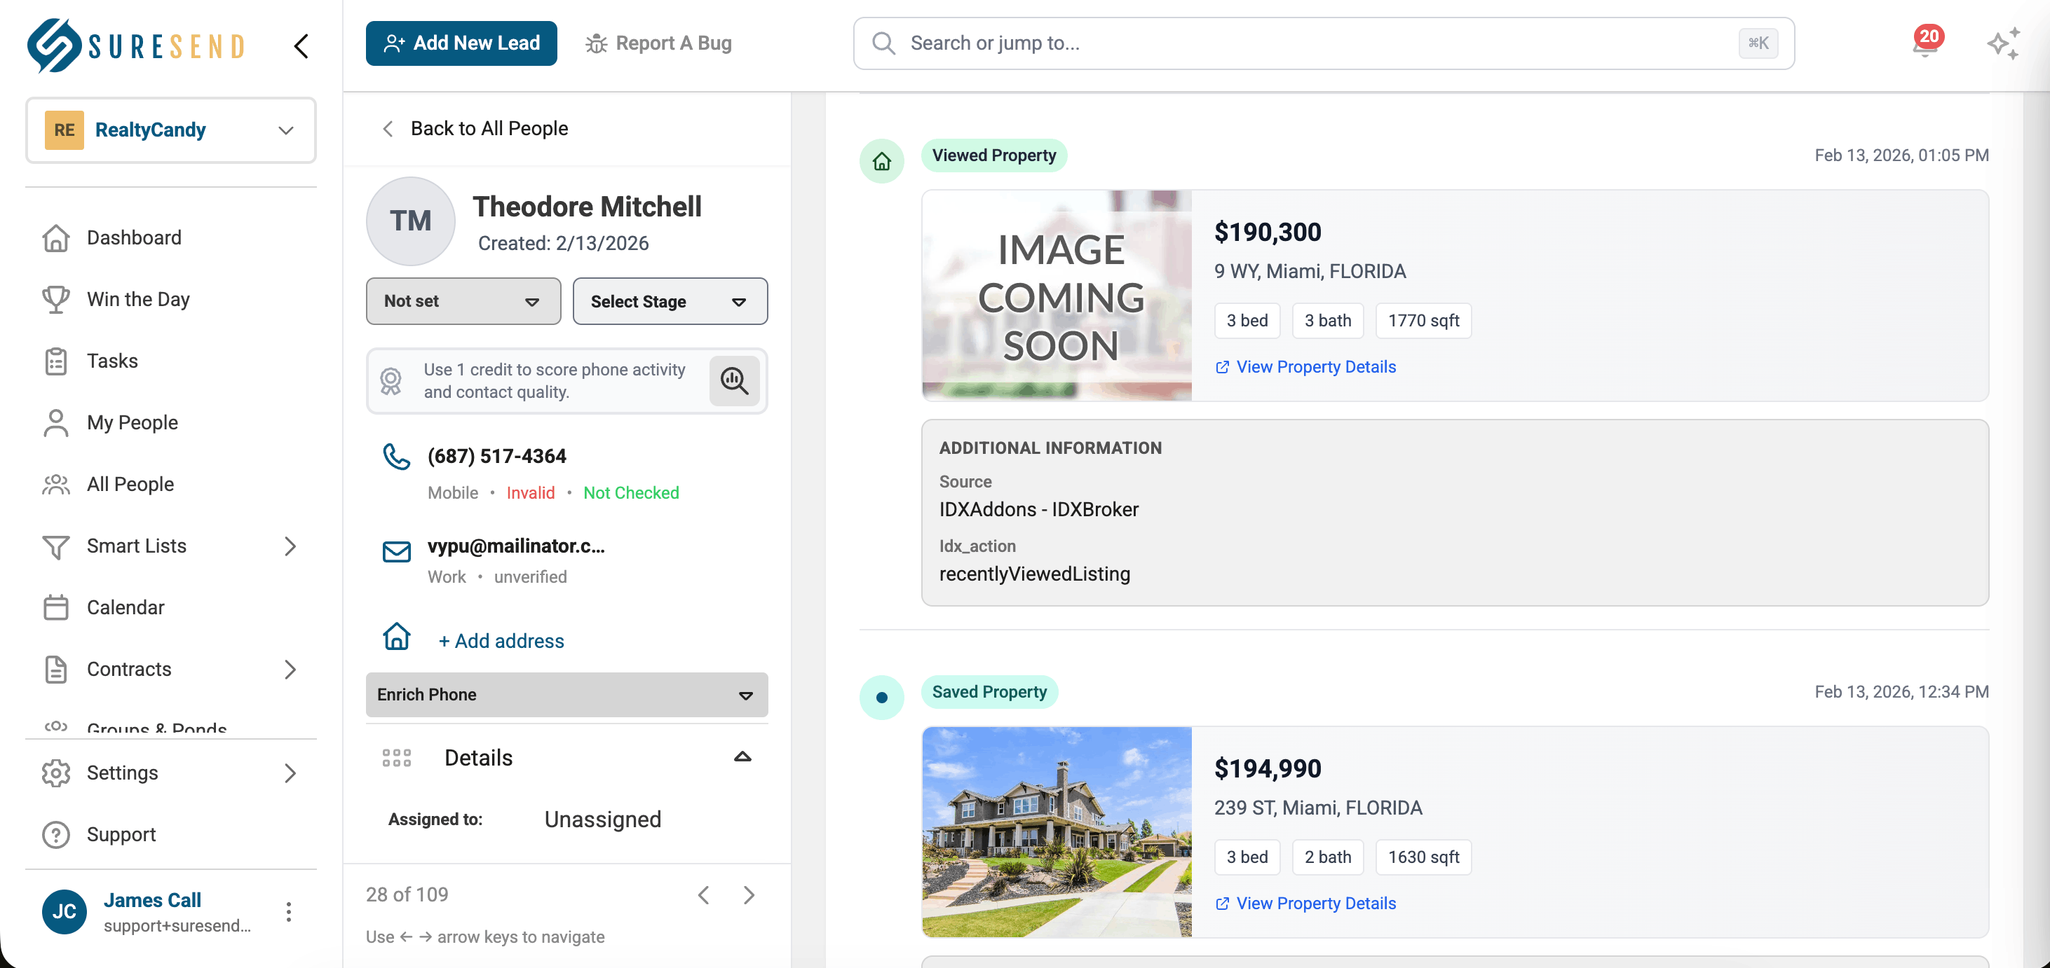Click the score phone activity magnifier icon

734,380
